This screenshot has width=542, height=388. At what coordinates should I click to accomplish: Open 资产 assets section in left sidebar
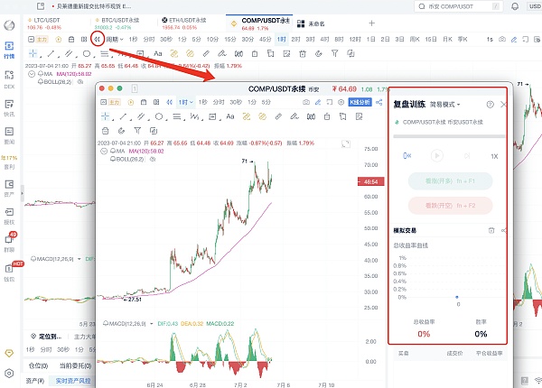coord(9,188)
